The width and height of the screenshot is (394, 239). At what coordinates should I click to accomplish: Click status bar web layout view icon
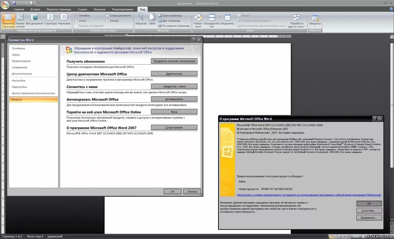click(340, 236)
